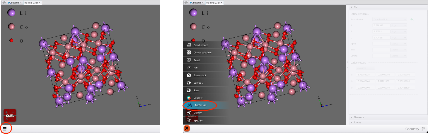The width and height of the screenshot is (428, 134).
Task: Close the menu with orange X button
Action: click(187, 128)
